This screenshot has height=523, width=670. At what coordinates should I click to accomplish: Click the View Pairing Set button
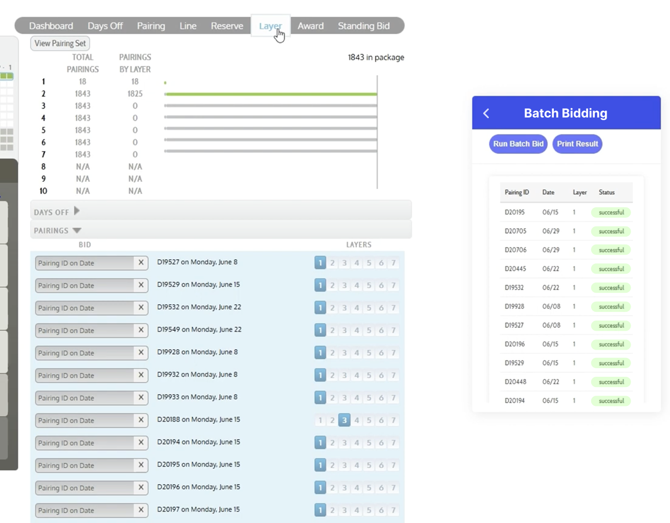[60, 43]
